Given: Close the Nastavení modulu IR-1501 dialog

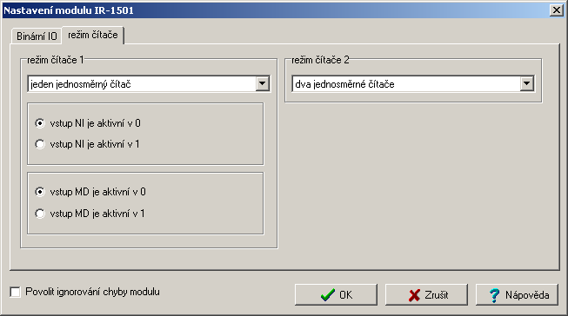Looking at the screenshot, I should [x=556, y=10].
